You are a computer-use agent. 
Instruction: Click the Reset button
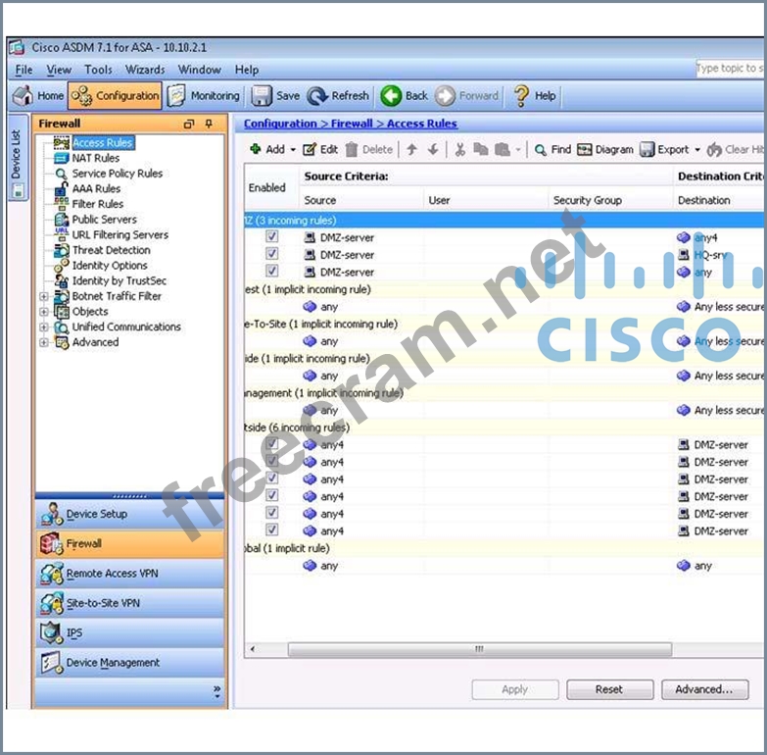click(x=608, y=689)
